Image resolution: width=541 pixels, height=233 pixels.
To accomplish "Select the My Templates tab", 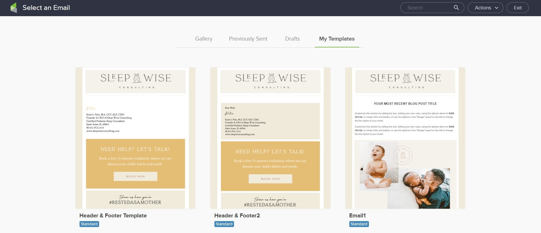I will tap(337, 39).
